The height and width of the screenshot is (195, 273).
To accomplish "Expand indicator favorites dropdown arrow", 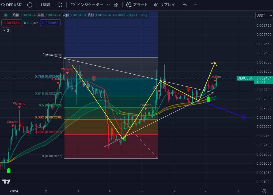I will pos(108,5).
